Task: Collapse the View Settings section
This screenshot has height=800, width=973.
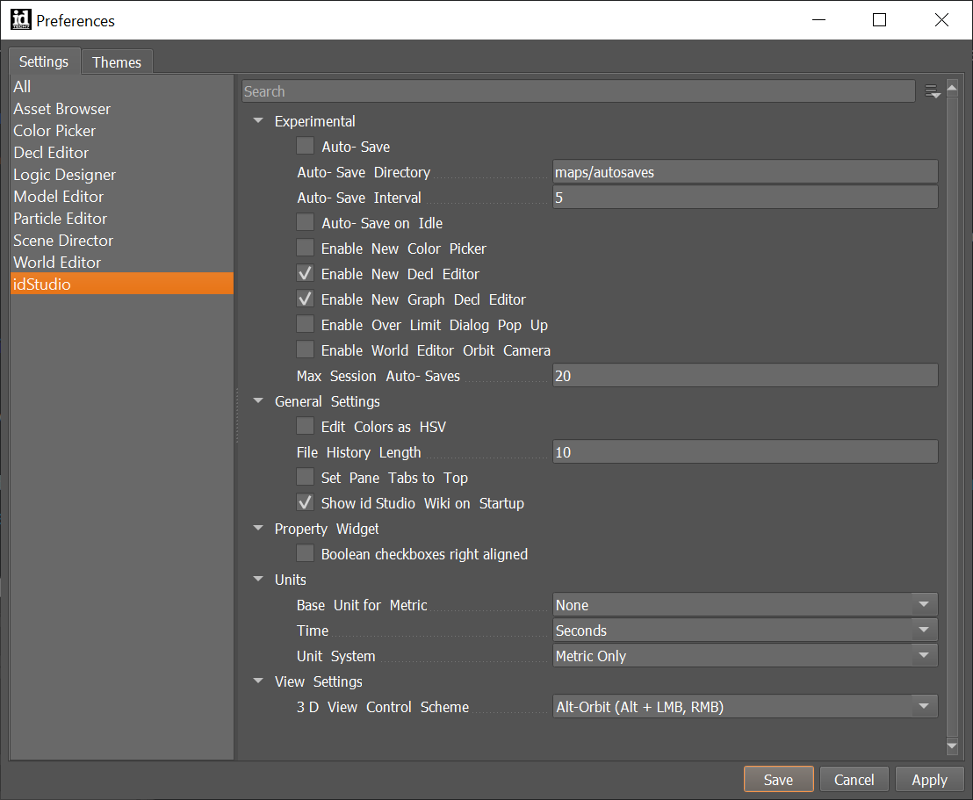Action: [x=259, y=681]
